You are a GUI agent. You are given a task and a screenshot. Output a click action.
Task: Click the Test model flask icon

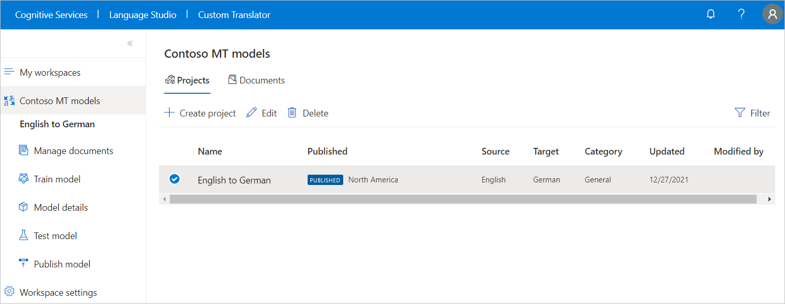click(x=23, y=234)
